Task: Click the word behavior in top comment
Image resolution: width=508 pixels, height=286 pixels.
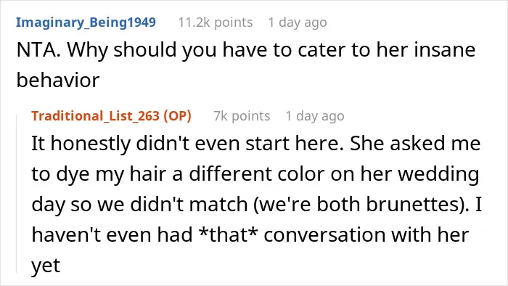Action: 58,80
